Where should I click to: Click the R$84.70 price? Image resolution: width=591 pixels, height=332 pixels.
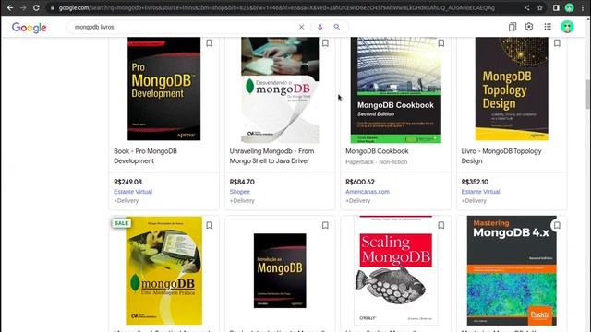[x=242, y=182]
